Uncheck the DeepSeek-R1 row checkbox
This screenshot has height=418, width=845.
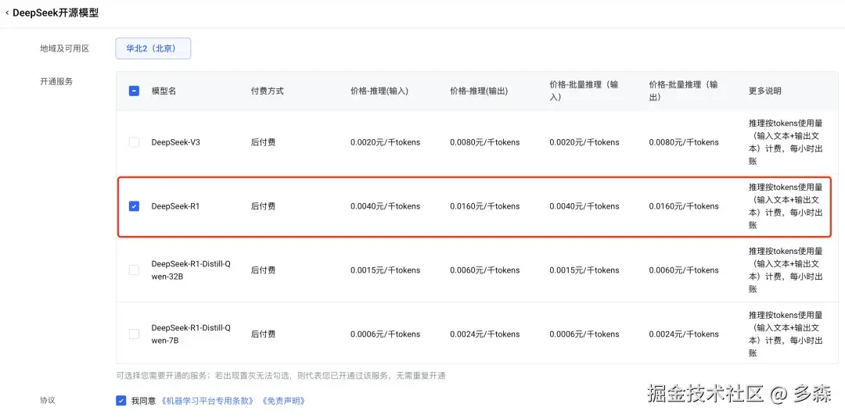pyautogui.click(x=135, y=206)
